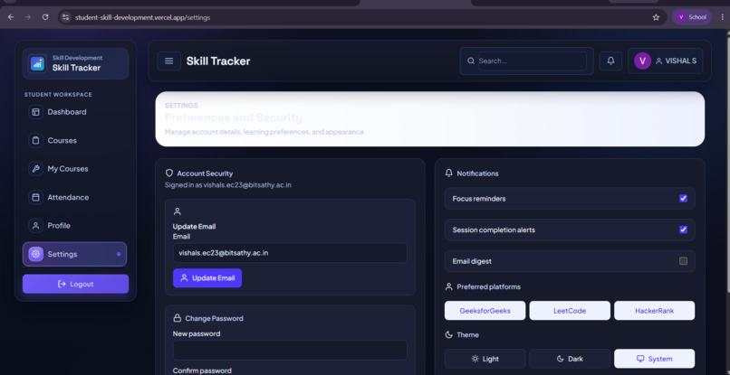Select Dark theme
Image resolution: width=730 pixels, height=375 pixels.
[x=570, y=359]
